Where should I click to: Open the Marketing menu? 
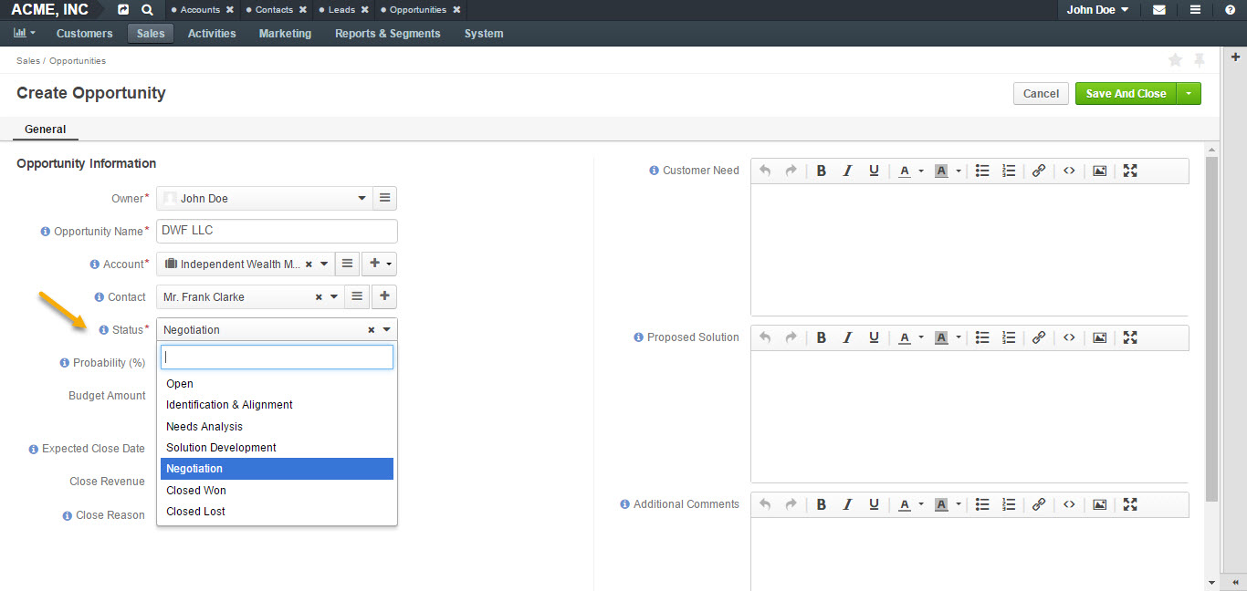(285, 34)
